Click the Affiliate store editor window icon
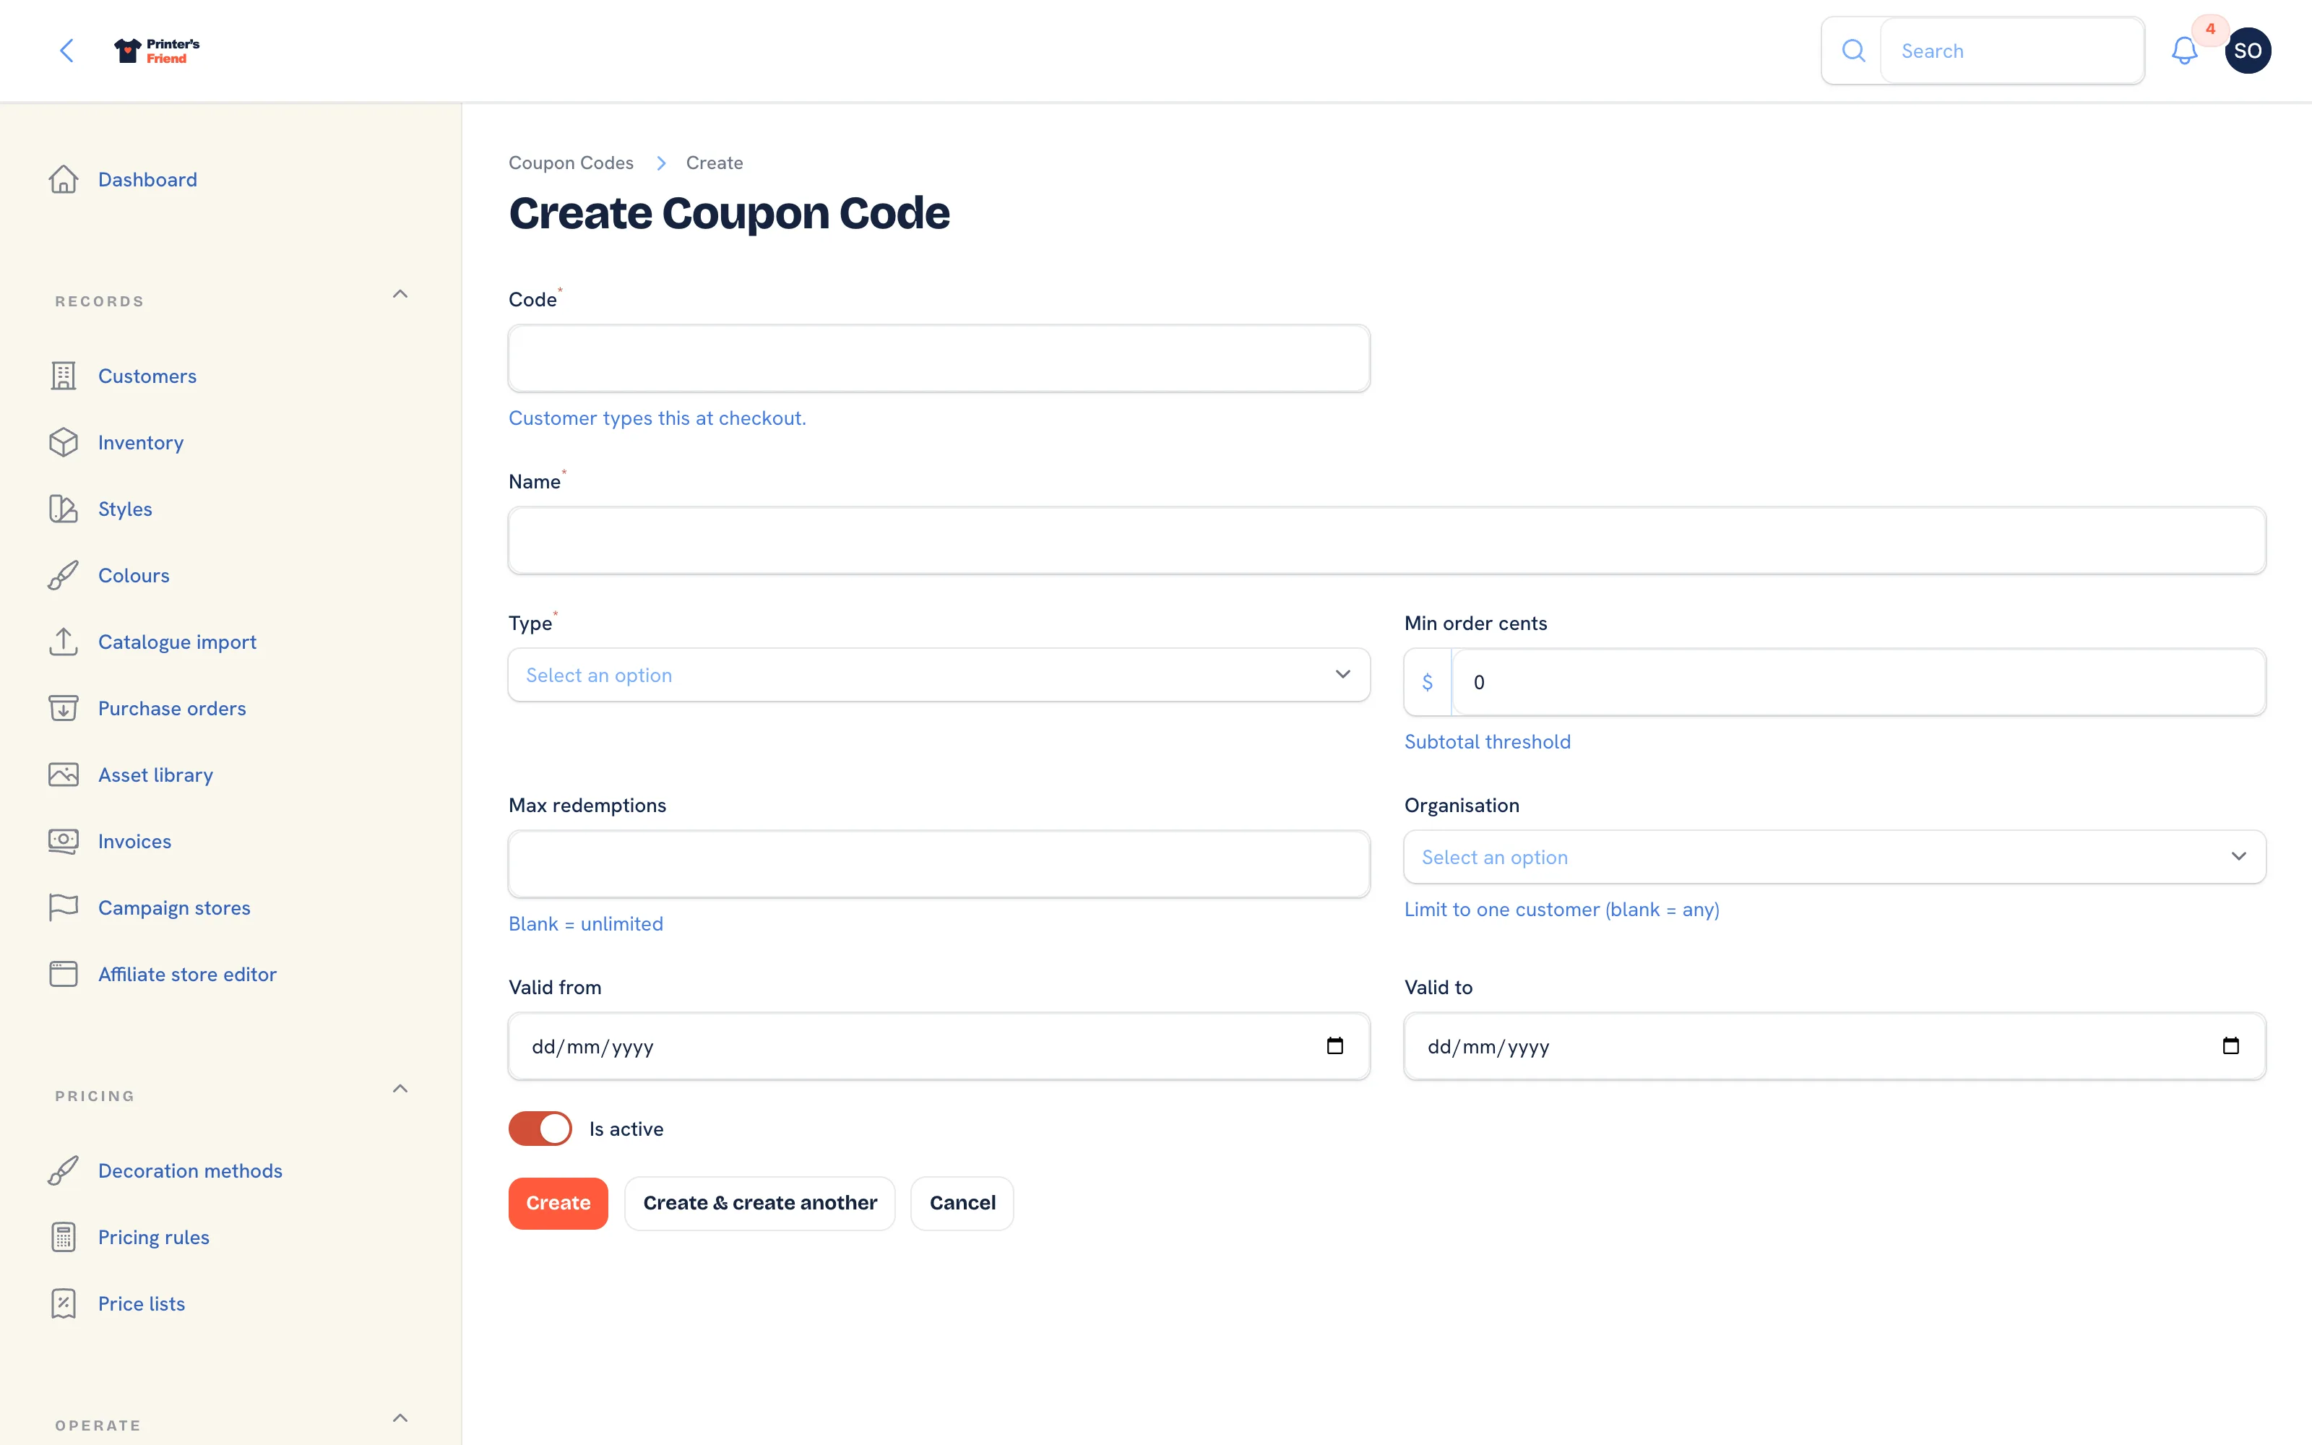2312x1445 pixels. tap(63, 974)
